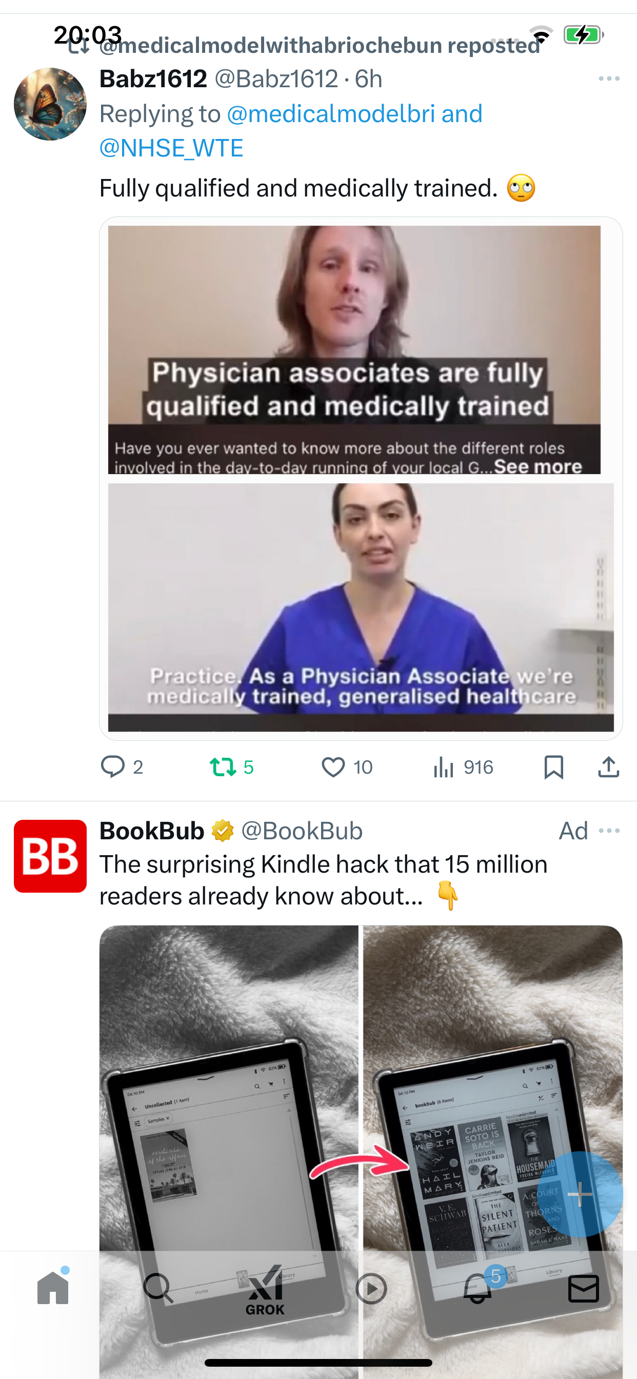Open the BookBub red BB avatar

pyautogui.click(x=50, y=856)
